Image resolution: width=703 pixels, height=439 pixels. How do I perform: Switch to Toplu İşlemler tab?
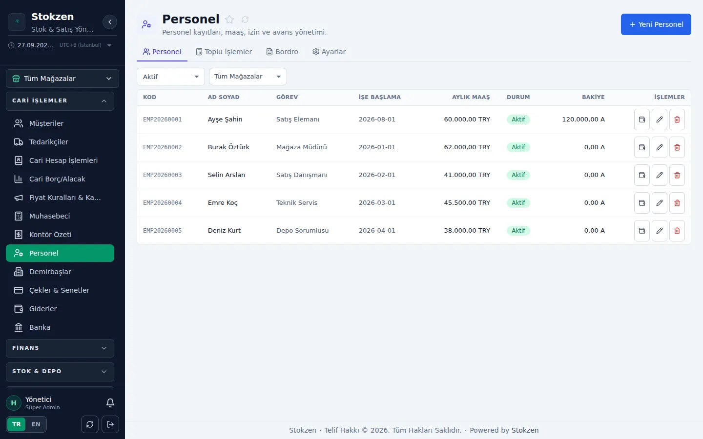point(224,52)
